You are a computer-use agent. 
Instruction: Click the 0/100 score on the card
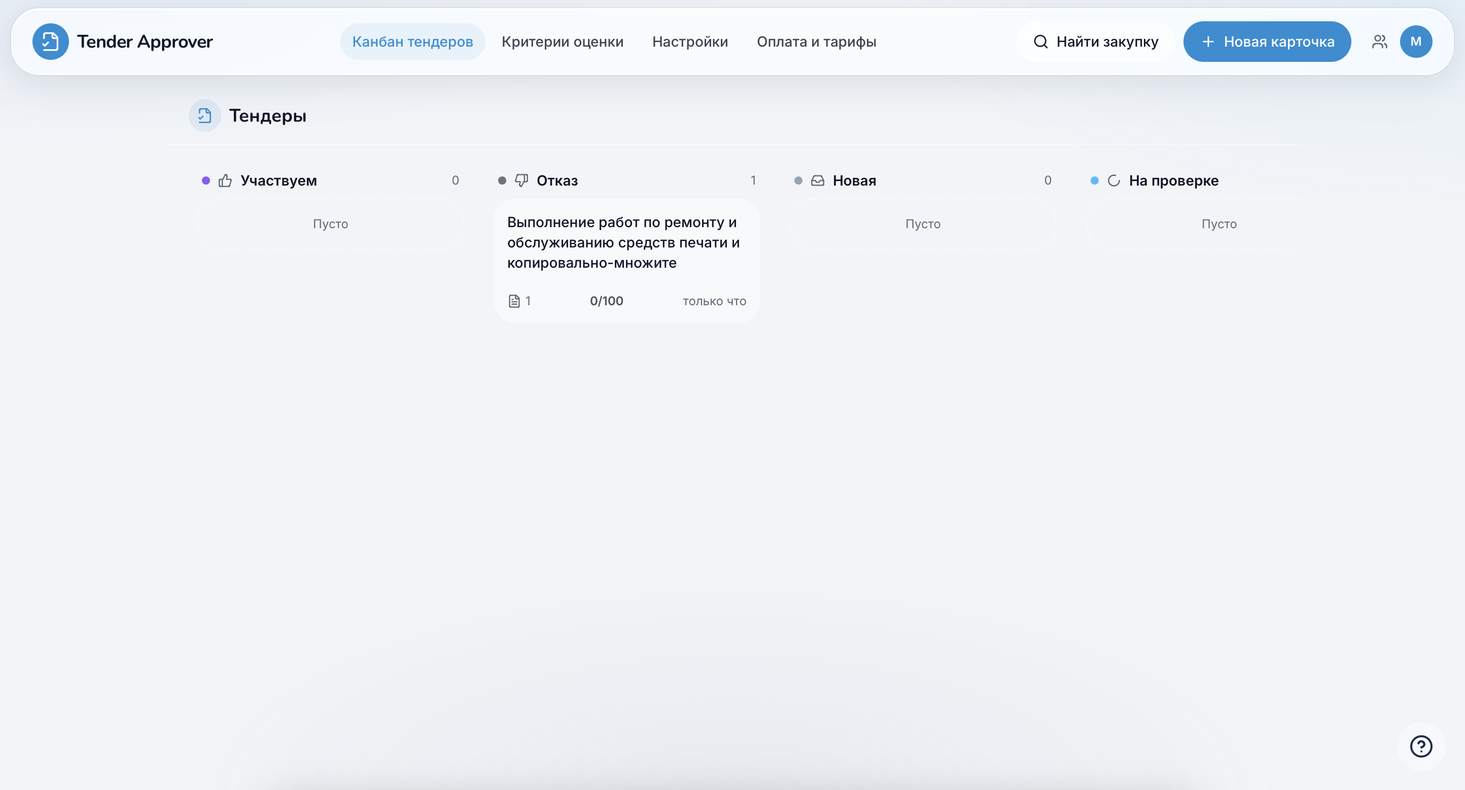coord(606,301)
